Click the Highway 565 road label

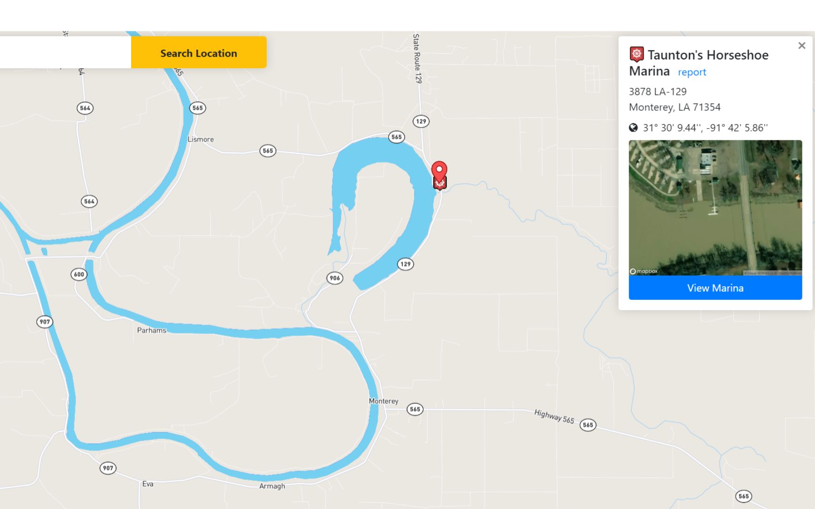554,416
